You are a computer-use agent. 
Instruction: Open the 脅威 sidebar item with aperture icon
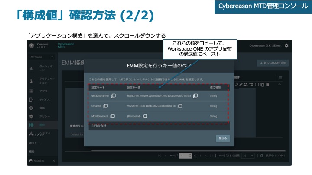[x=42, y=108]
